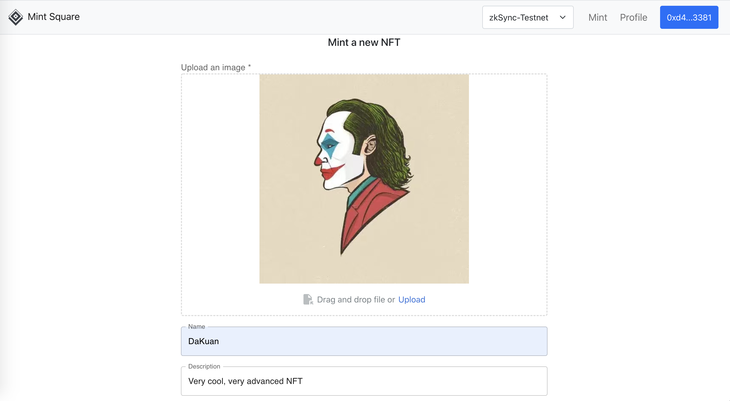
Task: Go to the Mint page in the navbar
Action: [x=597, y=17]
